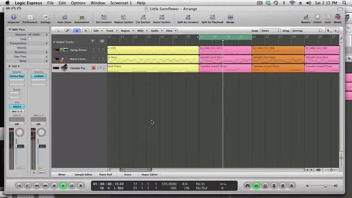
Task: Split regions by Locators
Action: [188, 19]
